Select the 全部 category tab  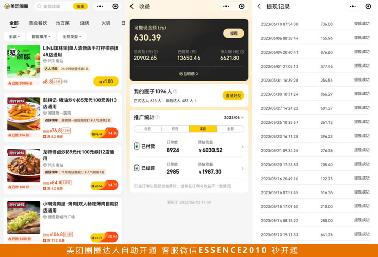tap(14, 23)
